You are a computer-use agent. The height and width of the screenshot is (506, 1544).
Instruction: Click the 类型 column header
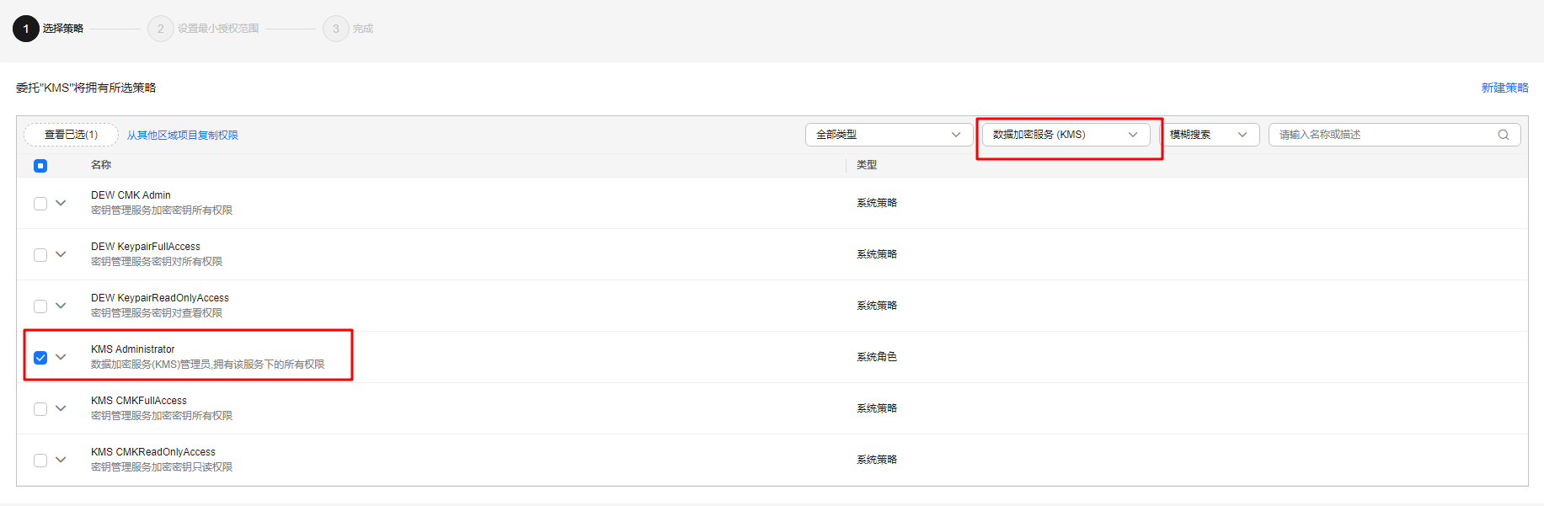coord(867,165)
